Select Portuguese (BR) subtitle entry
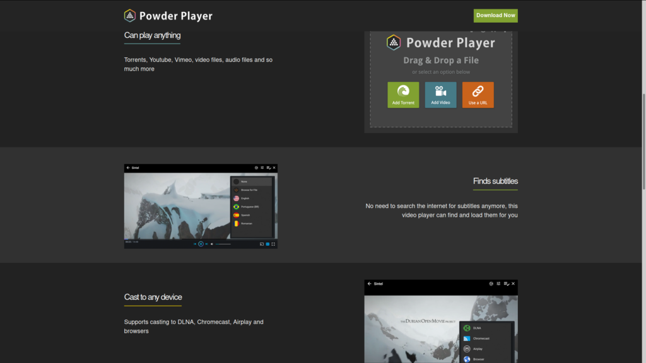Viewport: 646px width, 363px height. tap(250, 207)
